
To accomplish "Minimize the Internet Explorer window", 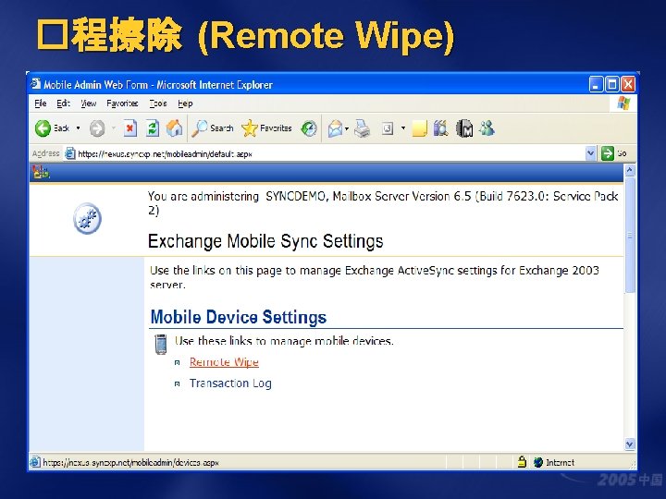I will pos(596,84).
